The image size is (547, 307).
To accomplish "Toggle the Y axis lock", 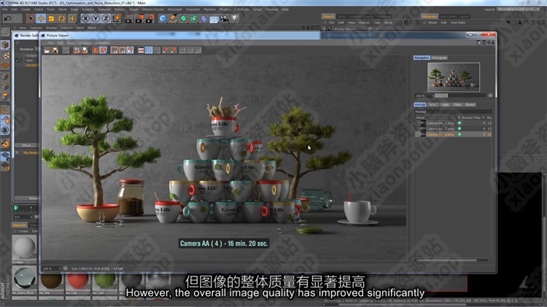I will point(96,18).
